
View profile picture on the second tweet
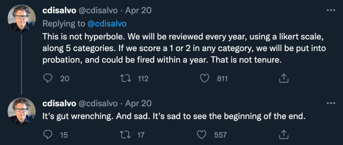pyautogui.click(x=22, y=111)
